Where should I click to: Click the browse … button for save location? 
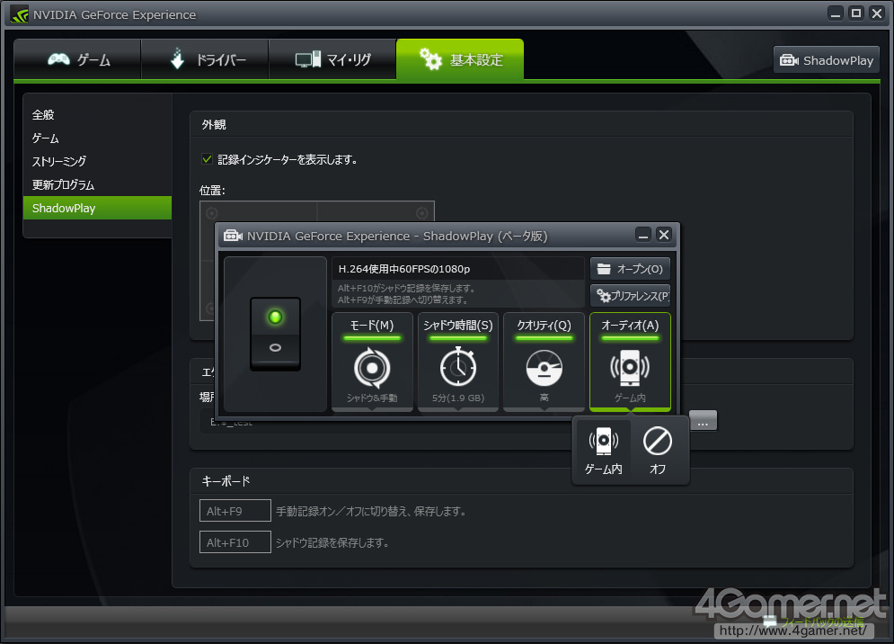703,421
